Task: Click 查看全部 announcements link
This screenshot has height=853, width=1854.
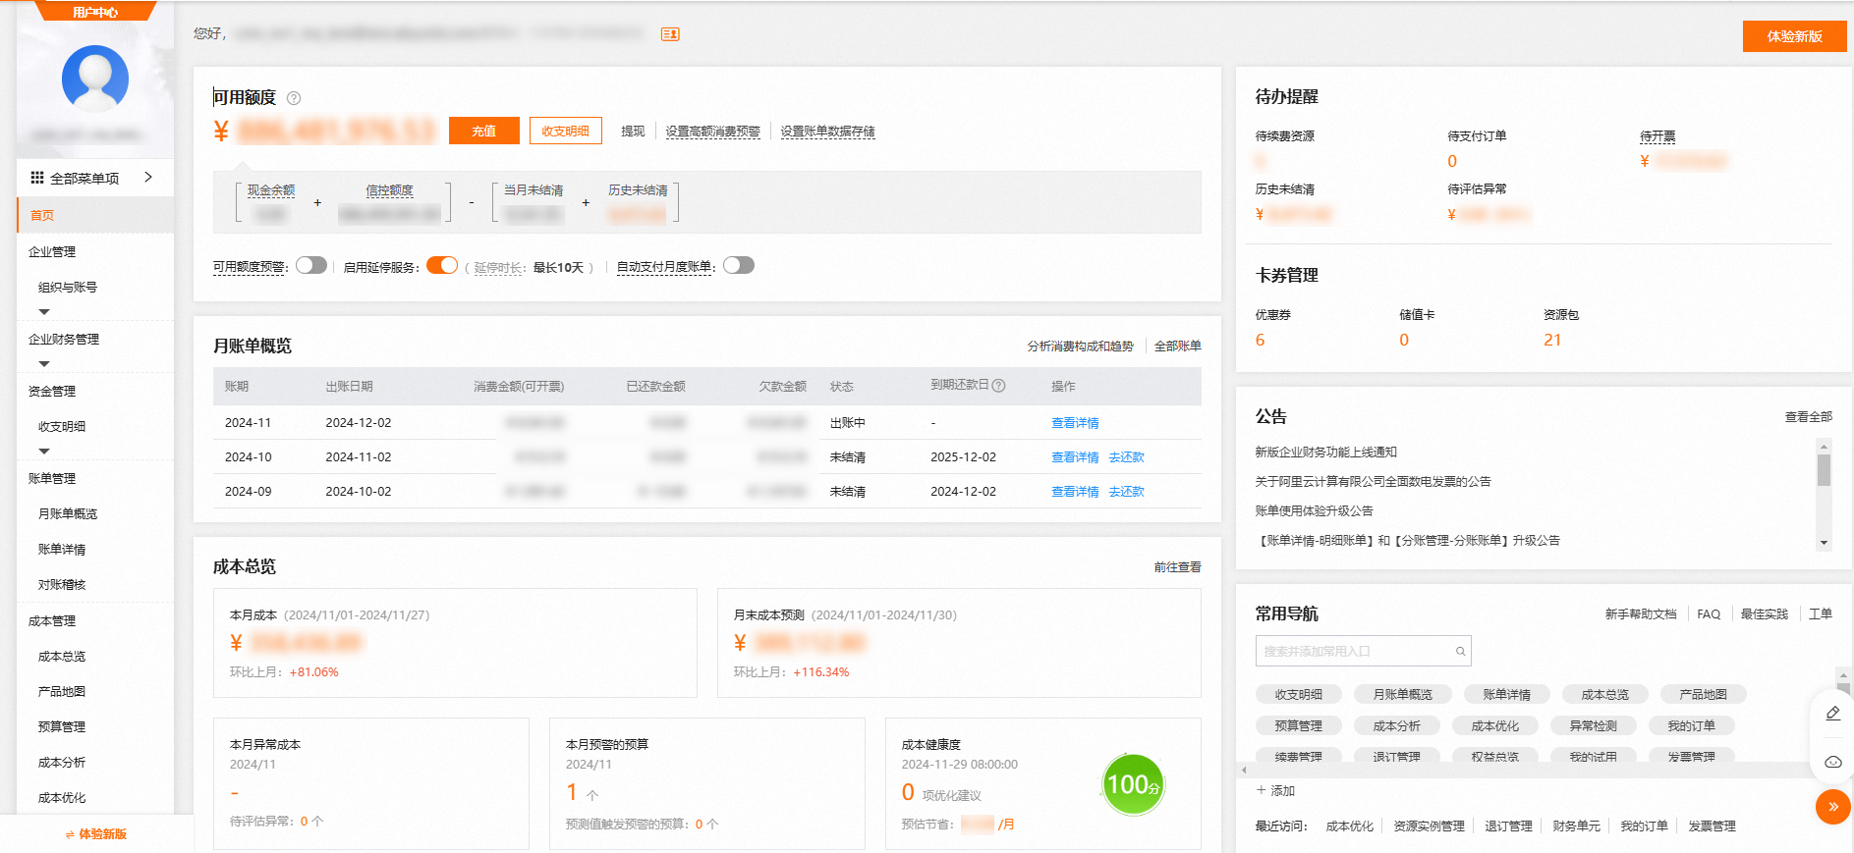Action: [1808, 417]
